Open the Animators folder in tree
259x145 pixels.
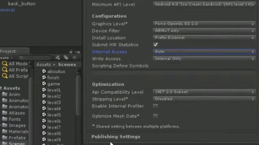(15, 107)
